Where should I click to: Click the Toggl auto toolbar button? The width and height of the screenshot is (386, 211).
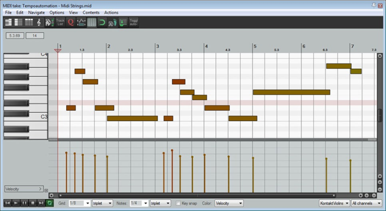(133, 22)
